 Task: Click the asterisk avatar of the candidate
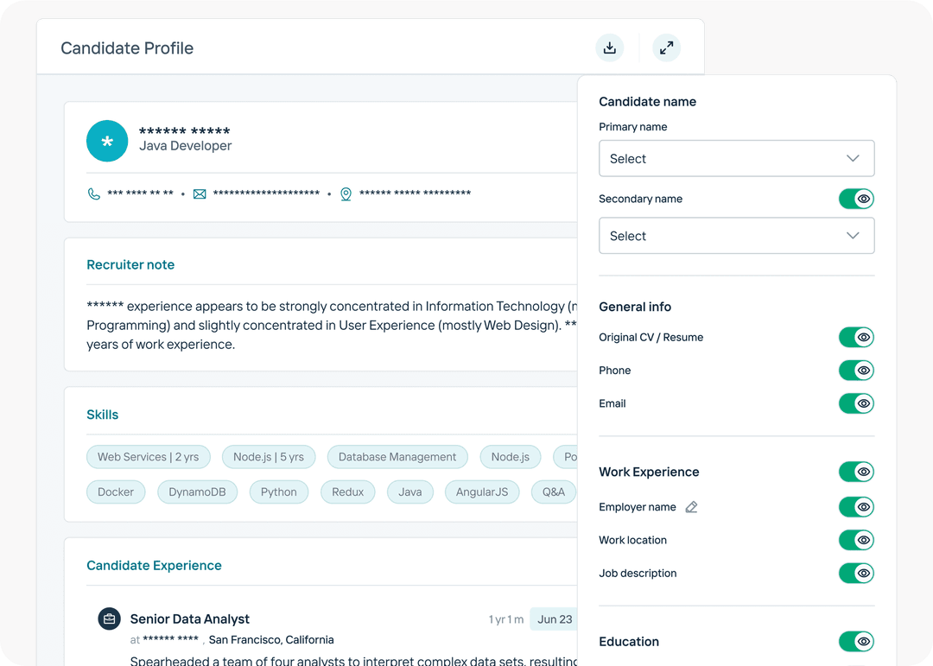(107, 141)
